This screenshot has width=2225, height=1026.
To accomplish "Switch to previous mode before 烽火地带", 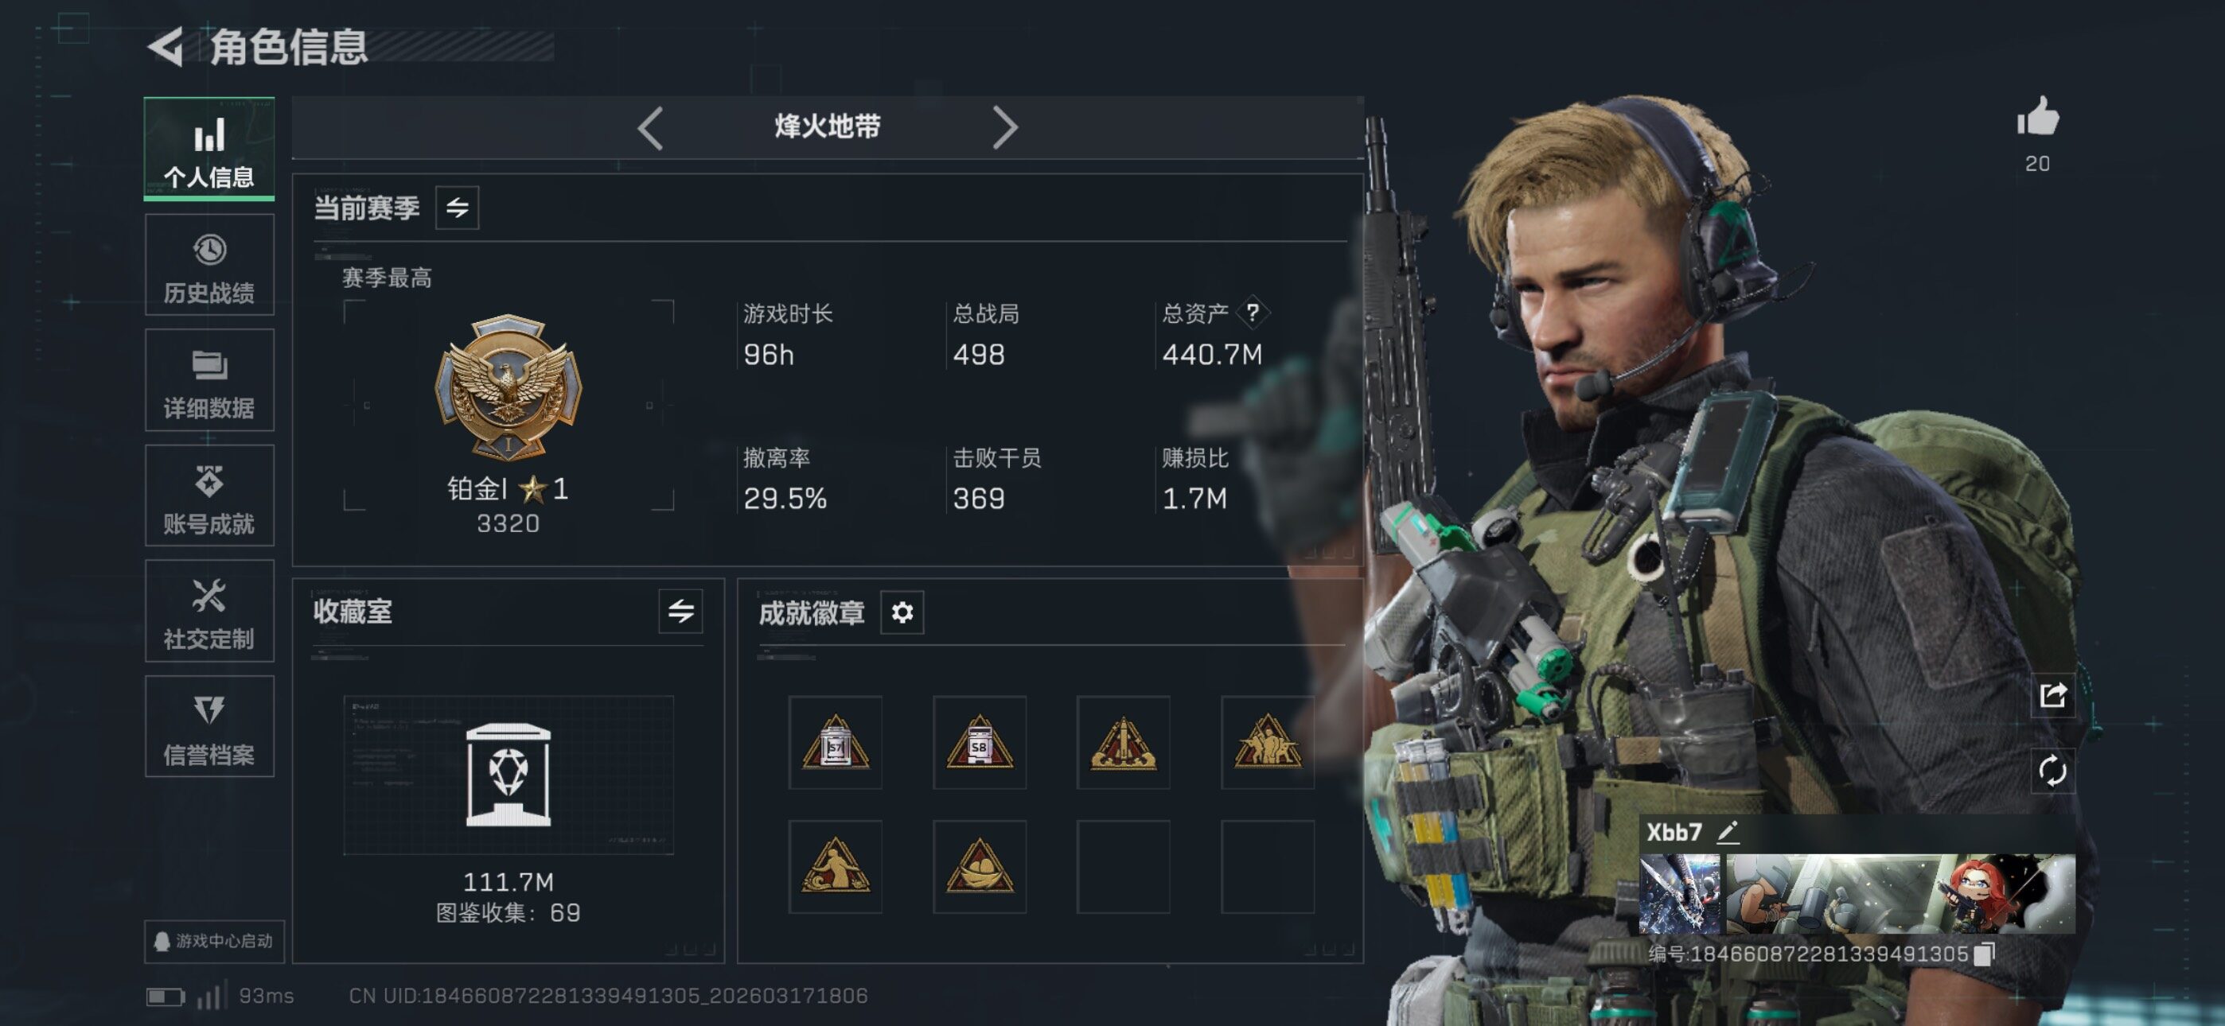I will [x=650, y=128].
